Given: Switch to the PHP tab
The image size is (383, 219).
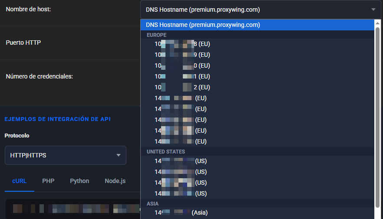Looking at the screenshot, I should click(48, 181).
